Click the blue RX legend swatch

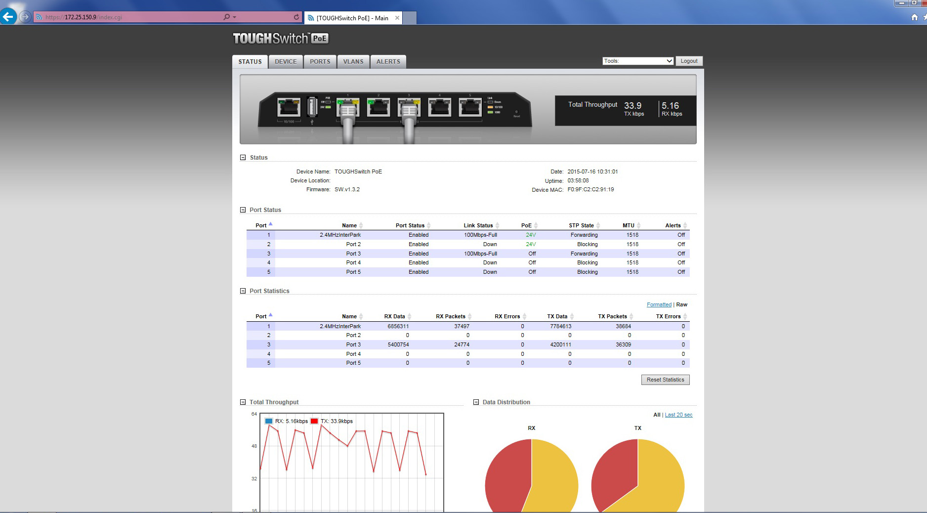point(269,421)
